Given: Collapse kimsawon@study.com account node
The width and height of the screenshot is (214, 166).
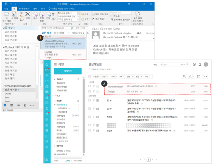Looking at the screenshot, I should coord(4,86).
